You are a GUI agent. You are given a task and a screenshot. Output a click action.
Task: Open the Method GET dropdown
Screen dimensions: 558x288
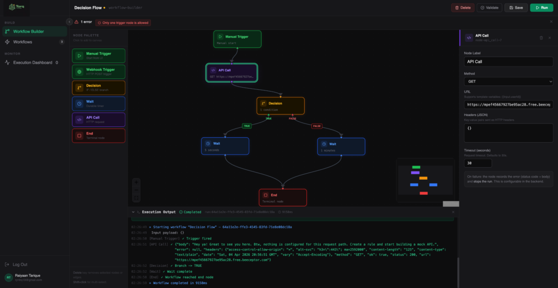[508, 82]
